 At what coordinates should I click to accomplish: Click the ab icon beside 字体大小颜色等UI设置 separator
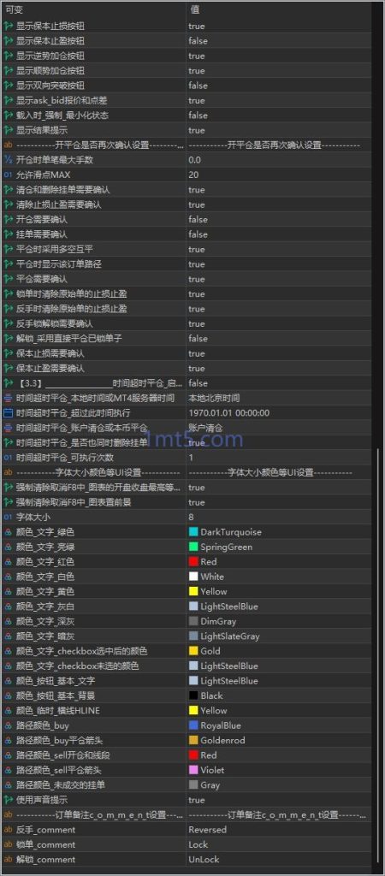tap(8, 472)
